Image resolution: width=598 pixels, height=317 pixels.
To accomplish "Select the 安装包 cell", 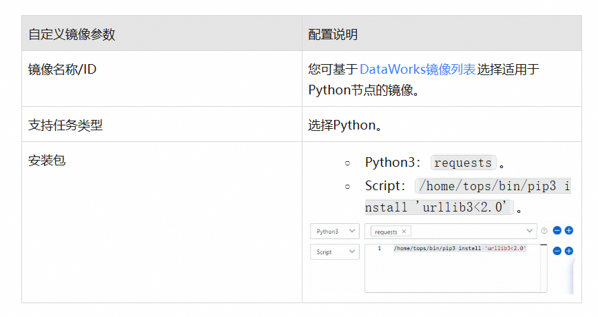I will coord(162,222).
